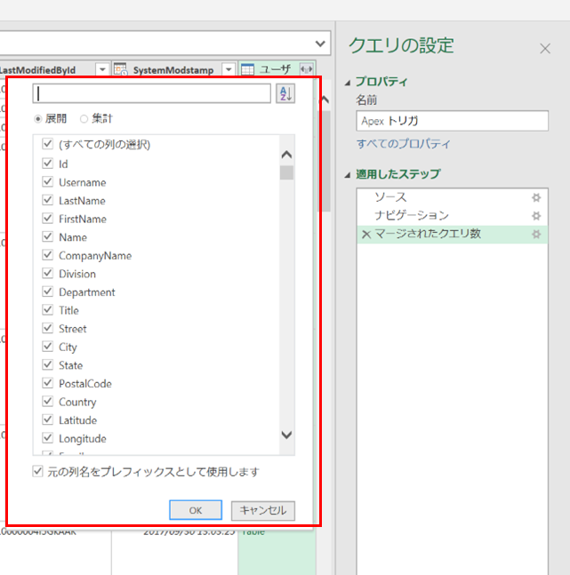Click the date-time type icon of SystemModstamp

(x=120, y=69)
